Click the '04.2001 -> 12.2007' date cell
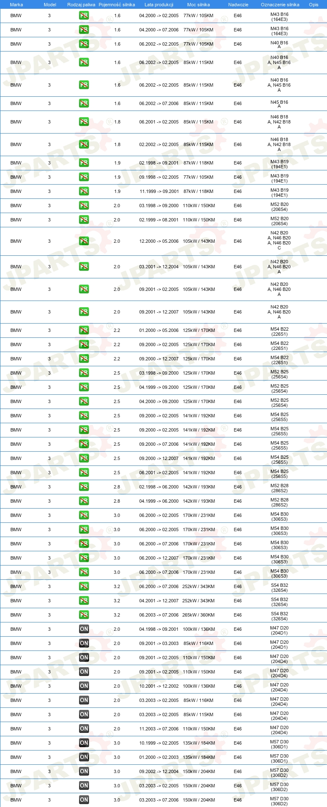Screen dimensions: 327x807 pos(159,601)
